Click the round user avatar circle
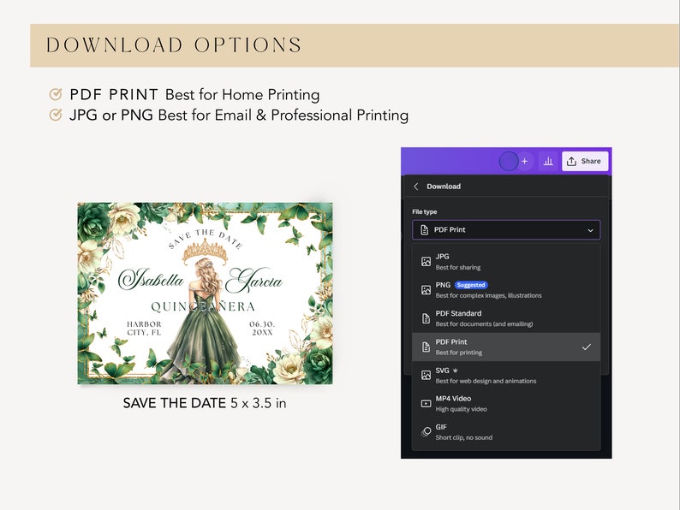The width and height of the screenshot is (680, 510). point(509,161)
